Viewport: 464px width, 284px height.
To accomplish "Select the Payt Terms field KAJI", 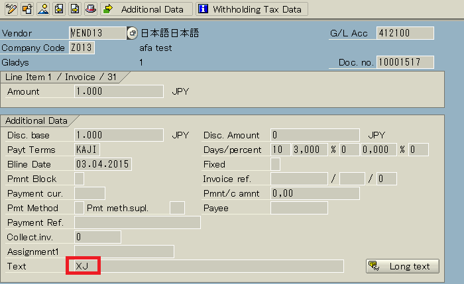I will coord(87,150).
